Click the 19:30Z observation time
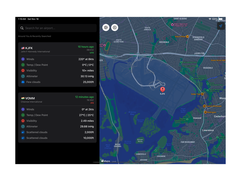The height and width of the screenshot is (181, 241). coord(90,100)
